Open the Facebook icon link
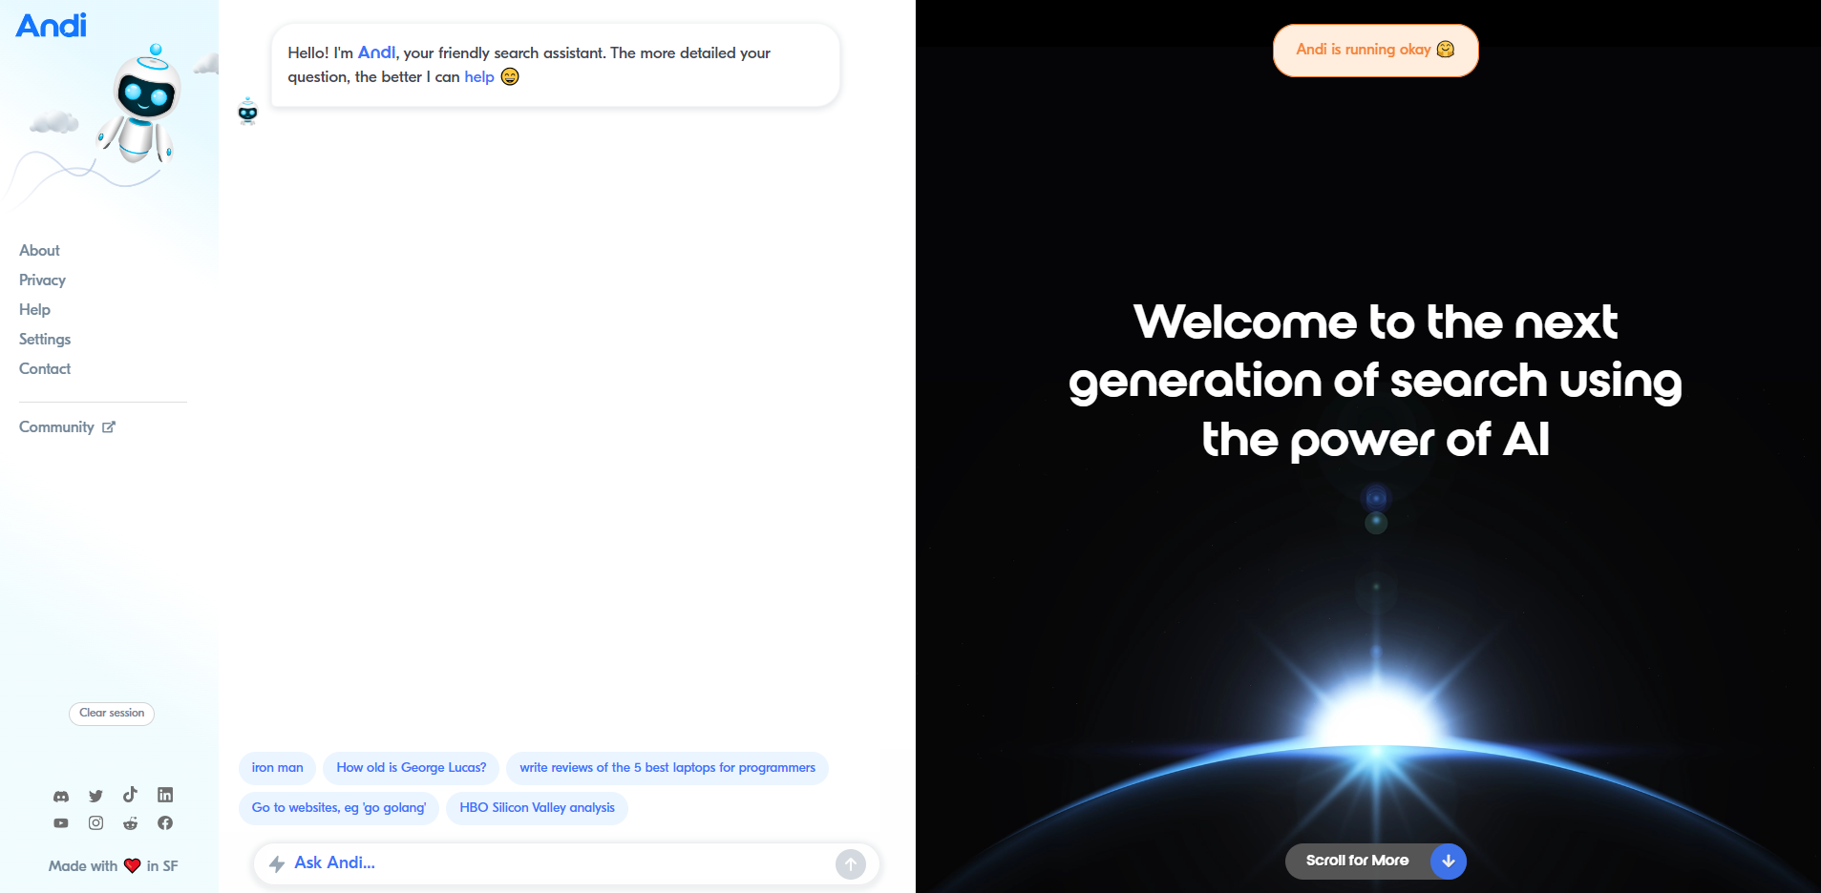Viewport: 1821px width, 893px height. (165, 823)
